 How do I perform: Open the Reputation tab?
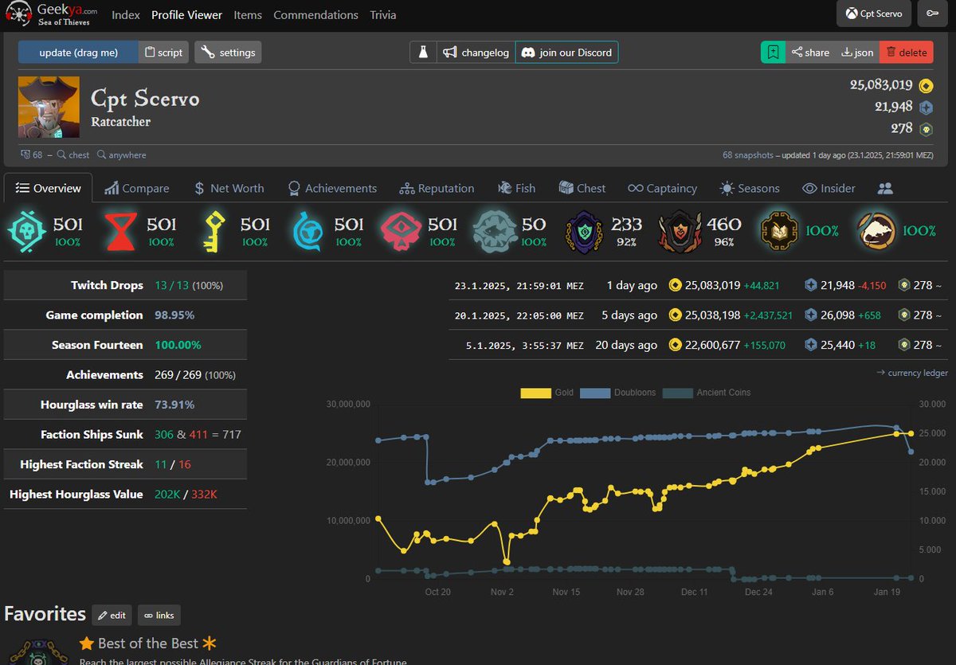pos(437,189)
